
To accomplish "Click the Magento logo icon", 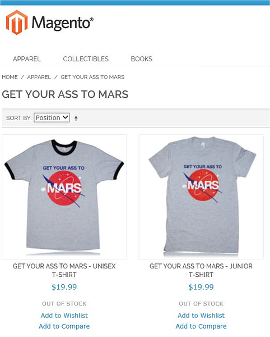I will tap(17, 22).
